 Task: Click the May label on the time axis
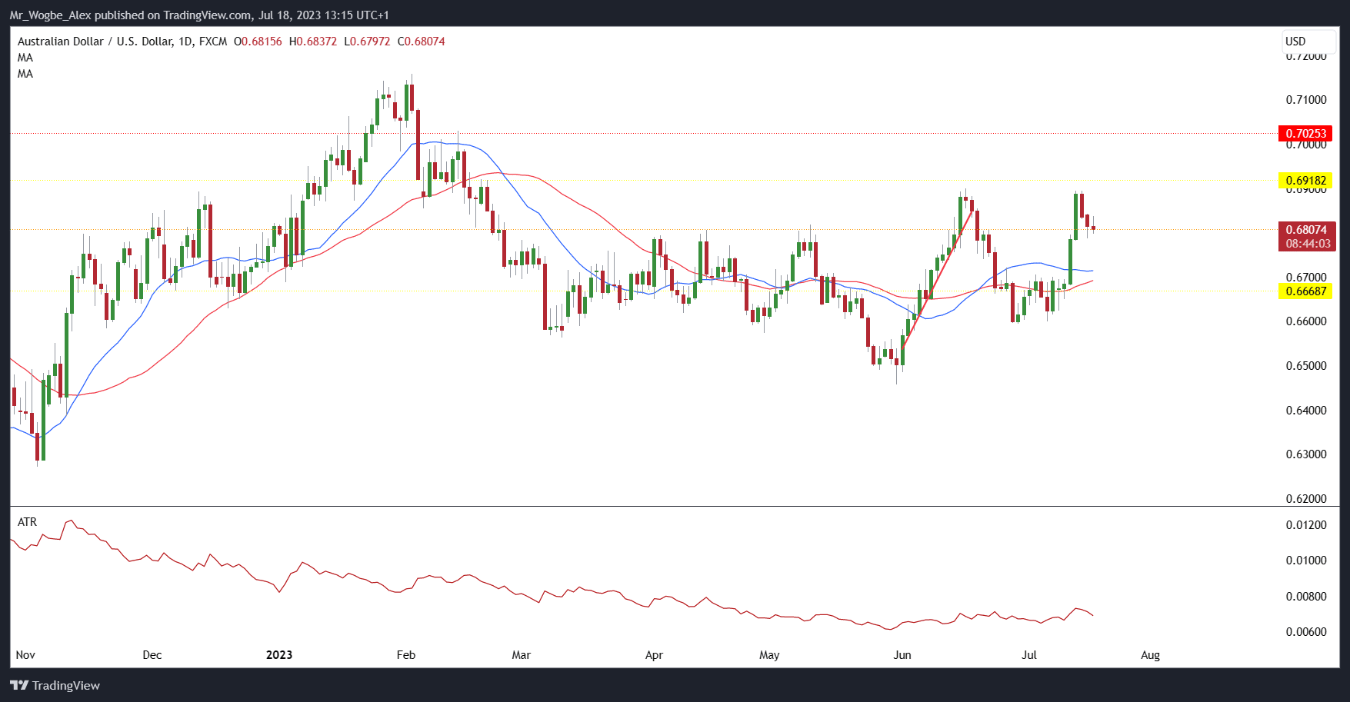pos(769,655)
